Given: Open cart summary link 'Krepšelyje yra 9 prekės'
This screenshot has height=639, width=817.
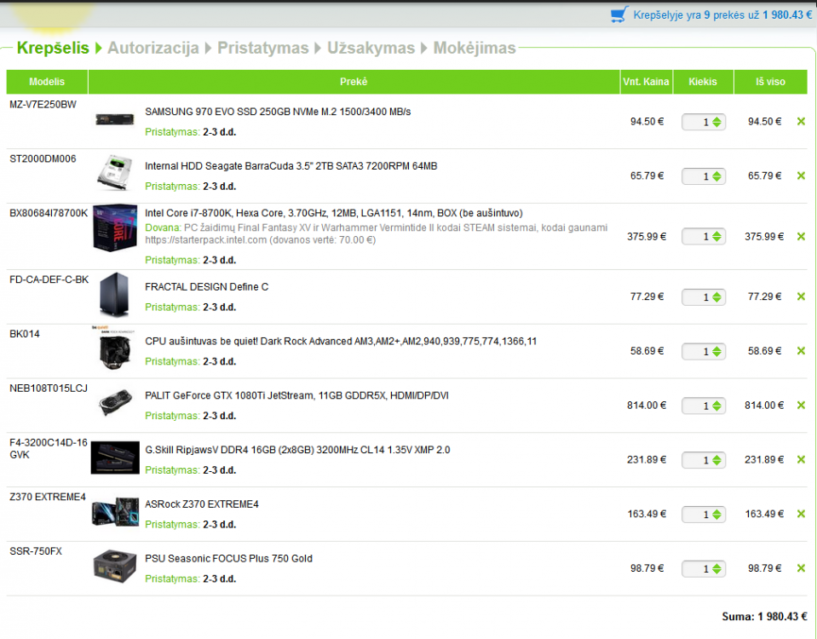Looking at the screenshot, I should [x=722, y=15].
